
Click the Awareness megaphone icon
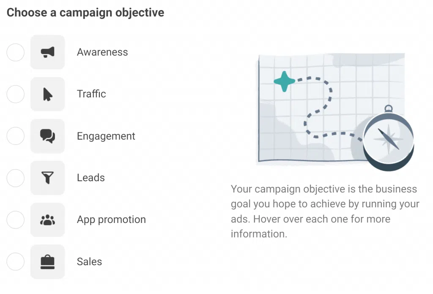47,52
